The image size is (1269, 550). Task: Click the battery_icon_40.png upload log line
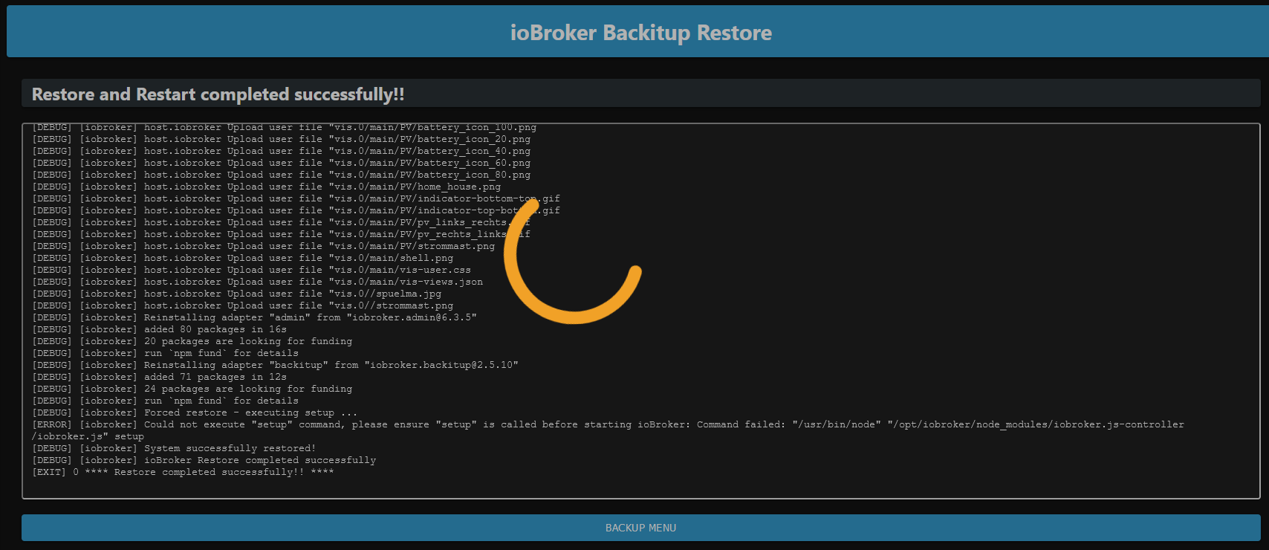281,151
